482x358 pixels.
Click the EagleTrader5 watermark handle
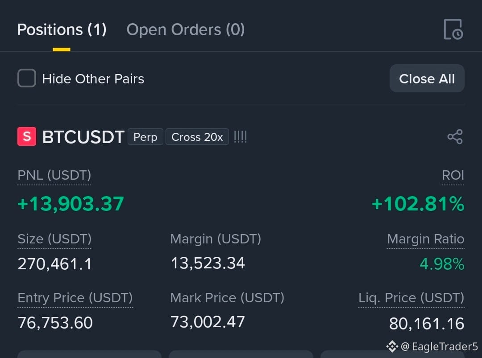[440, 346]
